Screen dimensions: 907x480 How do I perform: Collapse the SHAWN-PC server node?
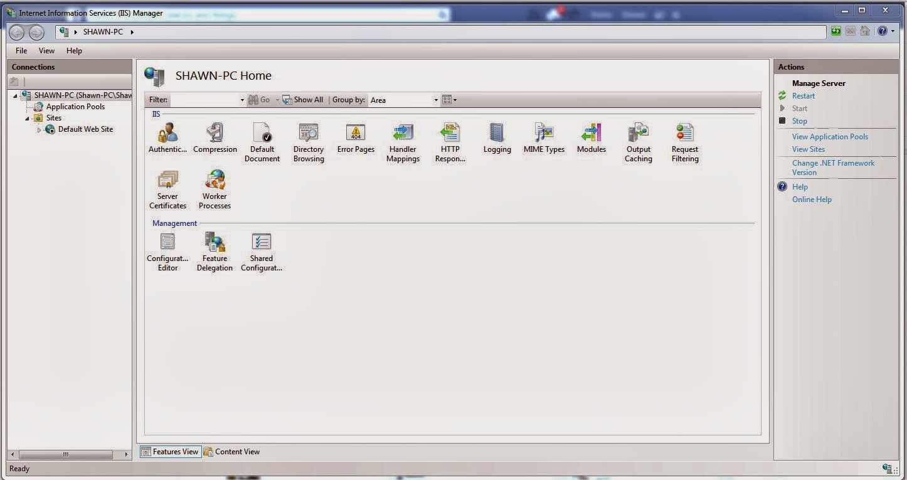pyautogui.click(x=16, y=96)
